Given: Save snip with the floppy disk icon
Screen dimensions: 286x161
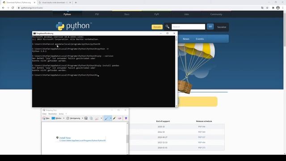Looking at the screenshot, I should pyautogui.click(x=86, y=118).
